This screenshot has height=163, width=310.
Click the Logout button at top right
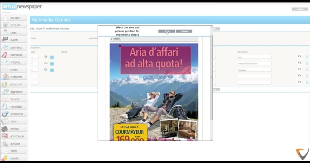click(300, 9)
